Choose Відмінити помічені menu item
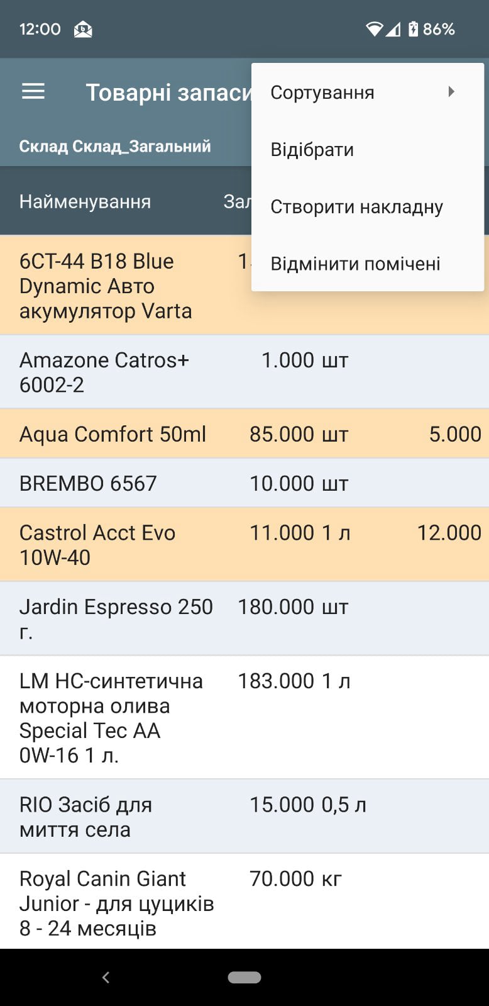This screenshot has width=489, height=1006. point(368,264)
